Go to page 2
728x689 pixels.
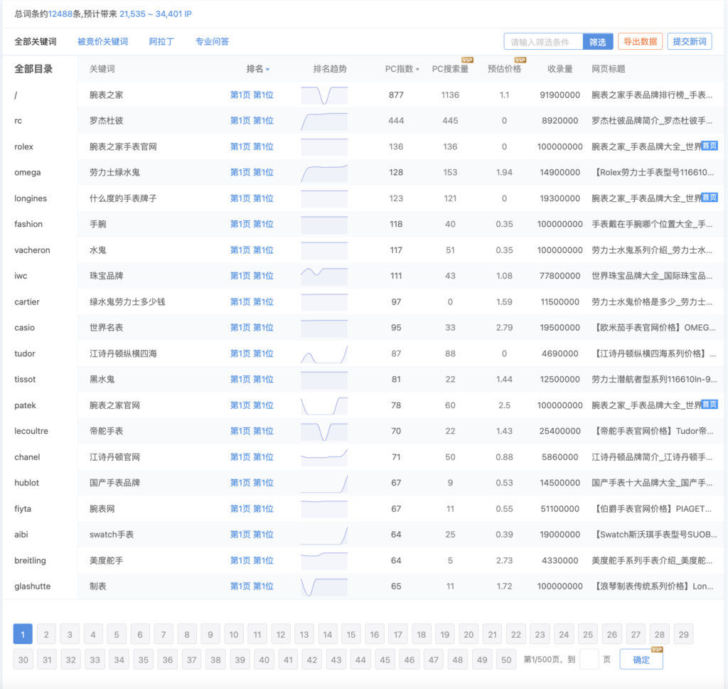click(46, 634)
